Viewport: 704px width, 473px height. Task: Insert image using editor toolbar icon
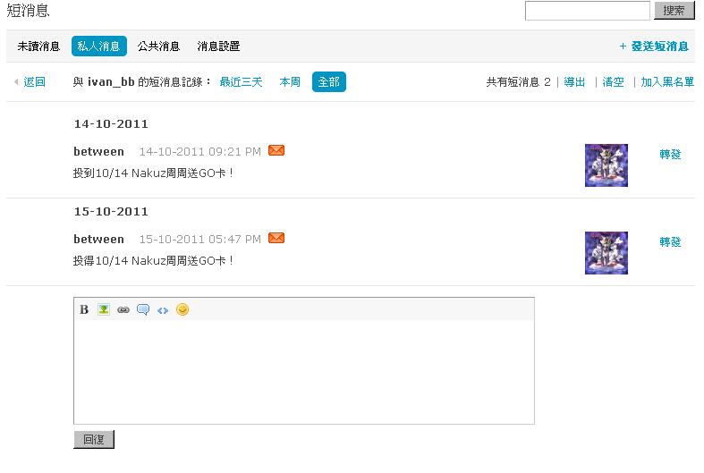[x=104, y=309]
